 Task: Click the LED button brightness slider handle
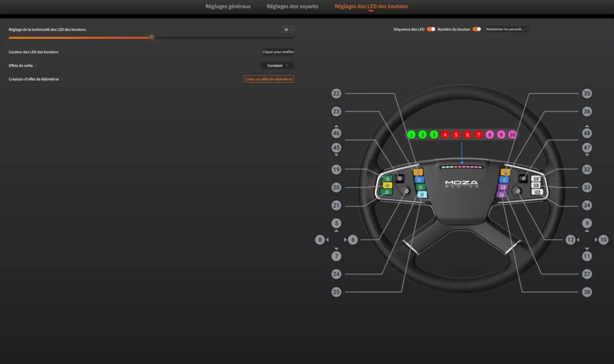(151, 38)
